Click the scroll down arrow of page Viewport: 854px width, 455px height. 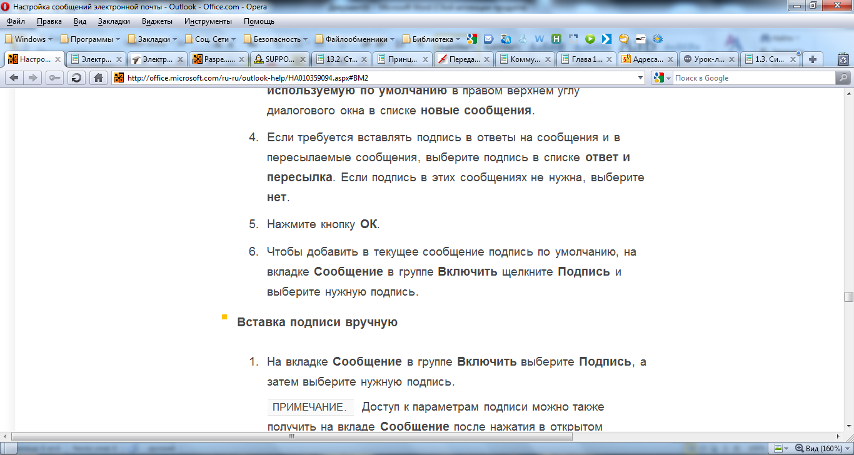pyautogui.click(x=848, y=426)
